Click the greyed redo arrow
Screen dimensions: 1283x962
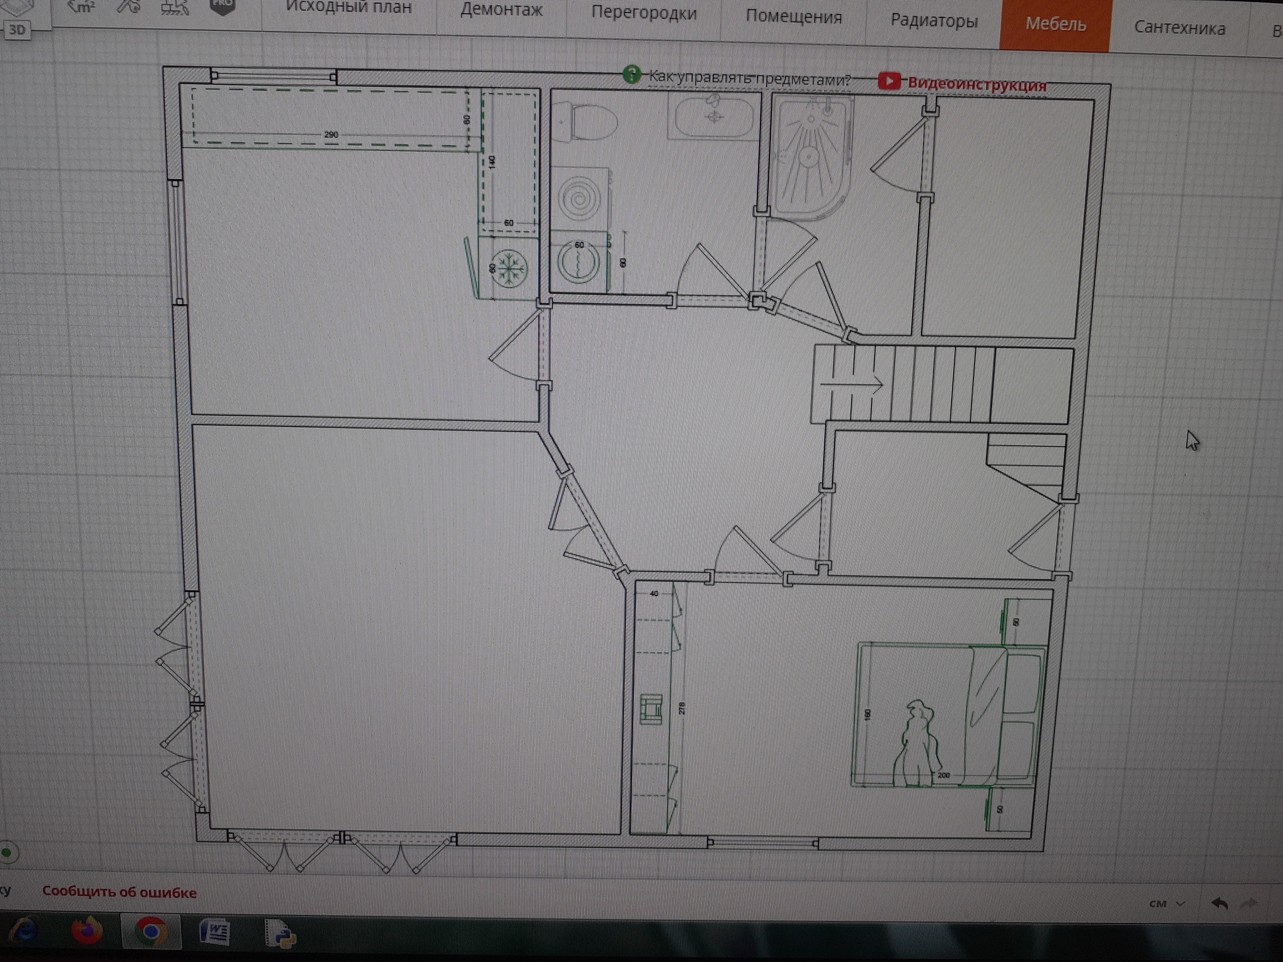1250,903
